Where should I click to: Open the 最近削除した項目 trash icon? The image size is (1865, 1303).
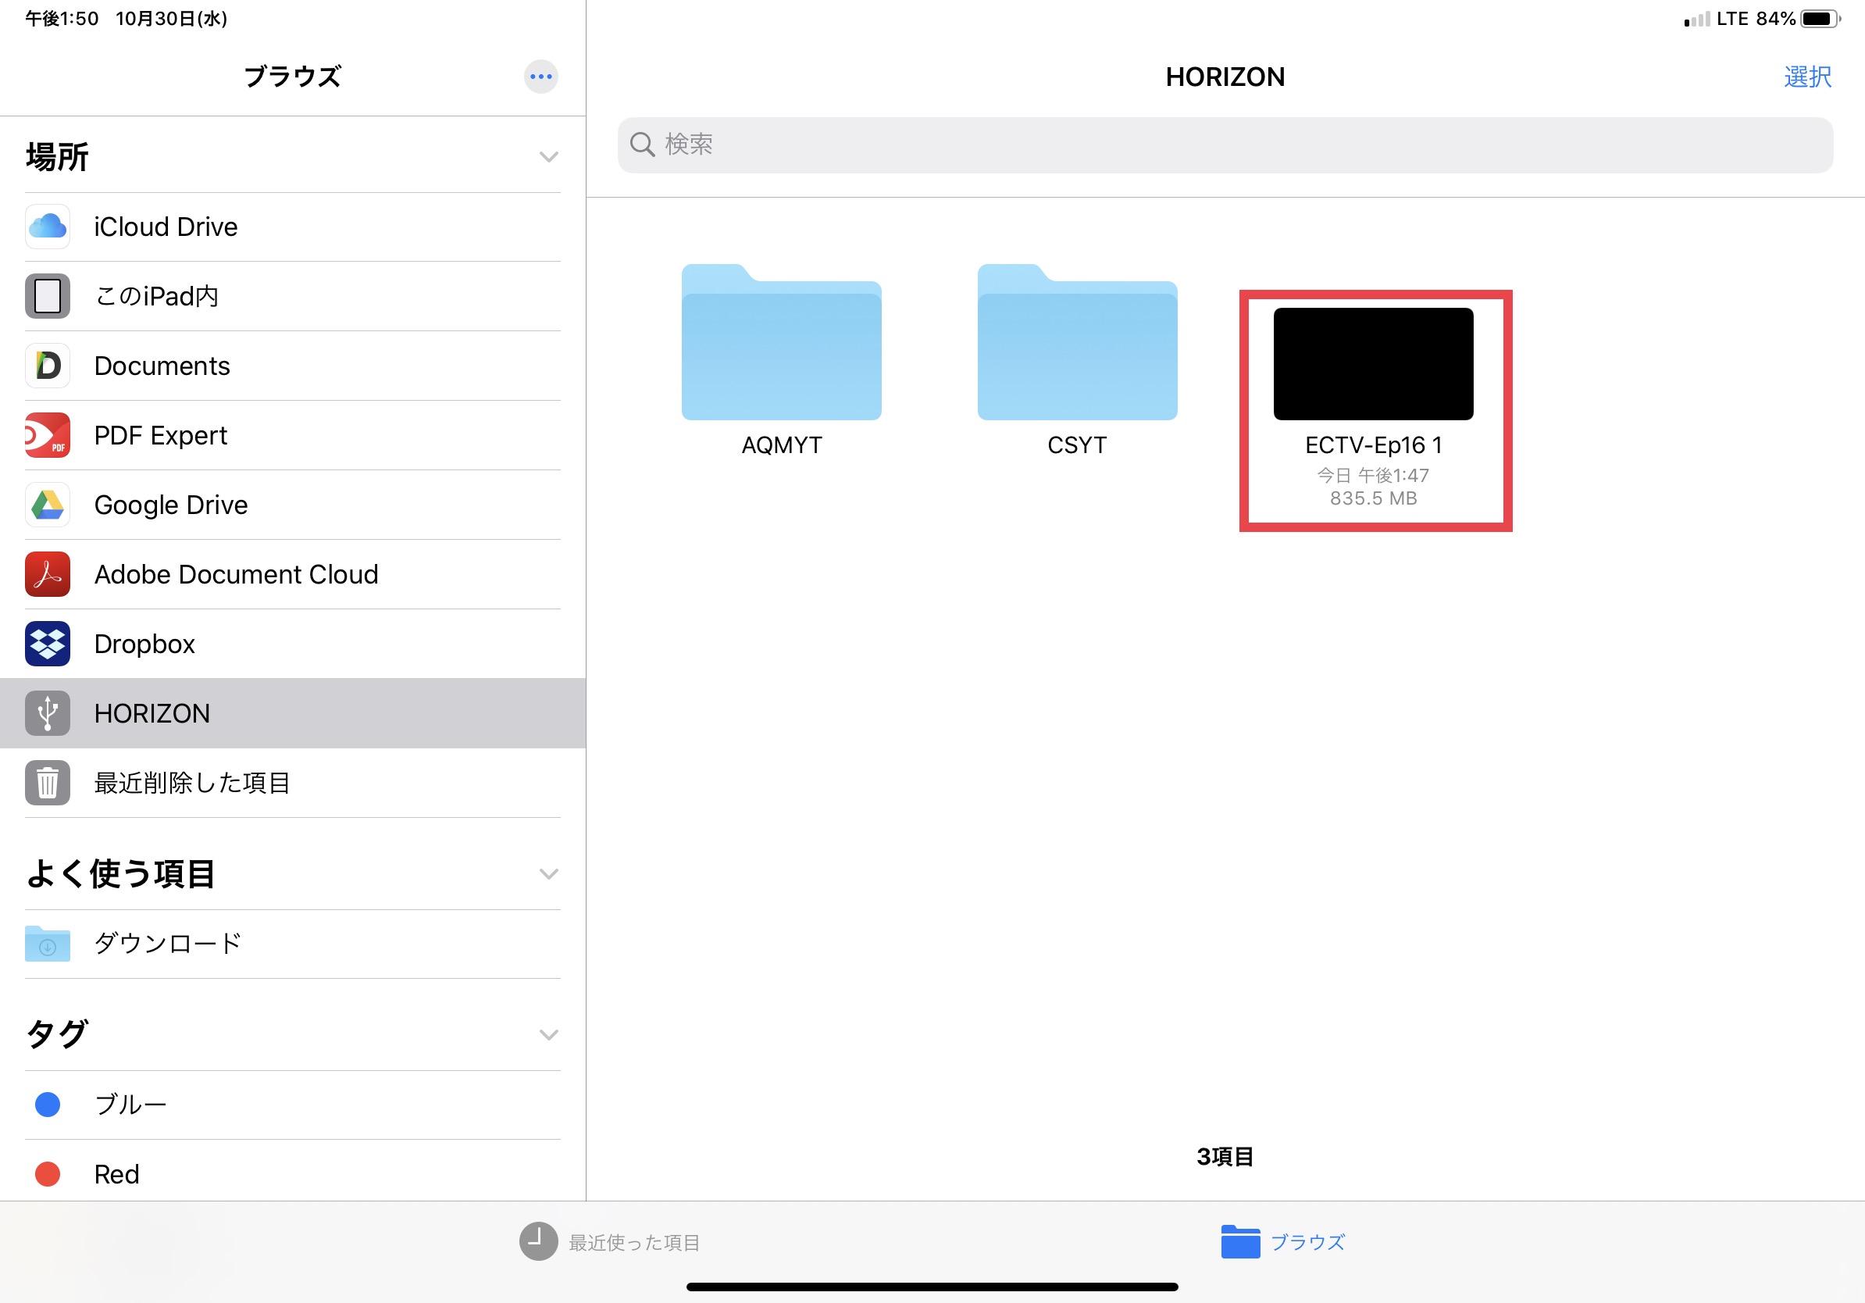(x=47, y=782)
